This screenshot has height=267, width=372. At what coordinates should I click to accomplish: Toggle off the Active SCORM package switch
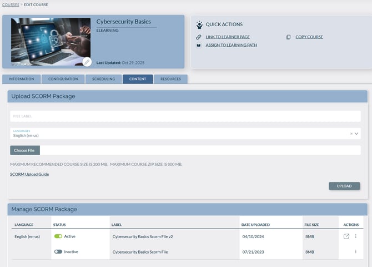click(58, 236)
